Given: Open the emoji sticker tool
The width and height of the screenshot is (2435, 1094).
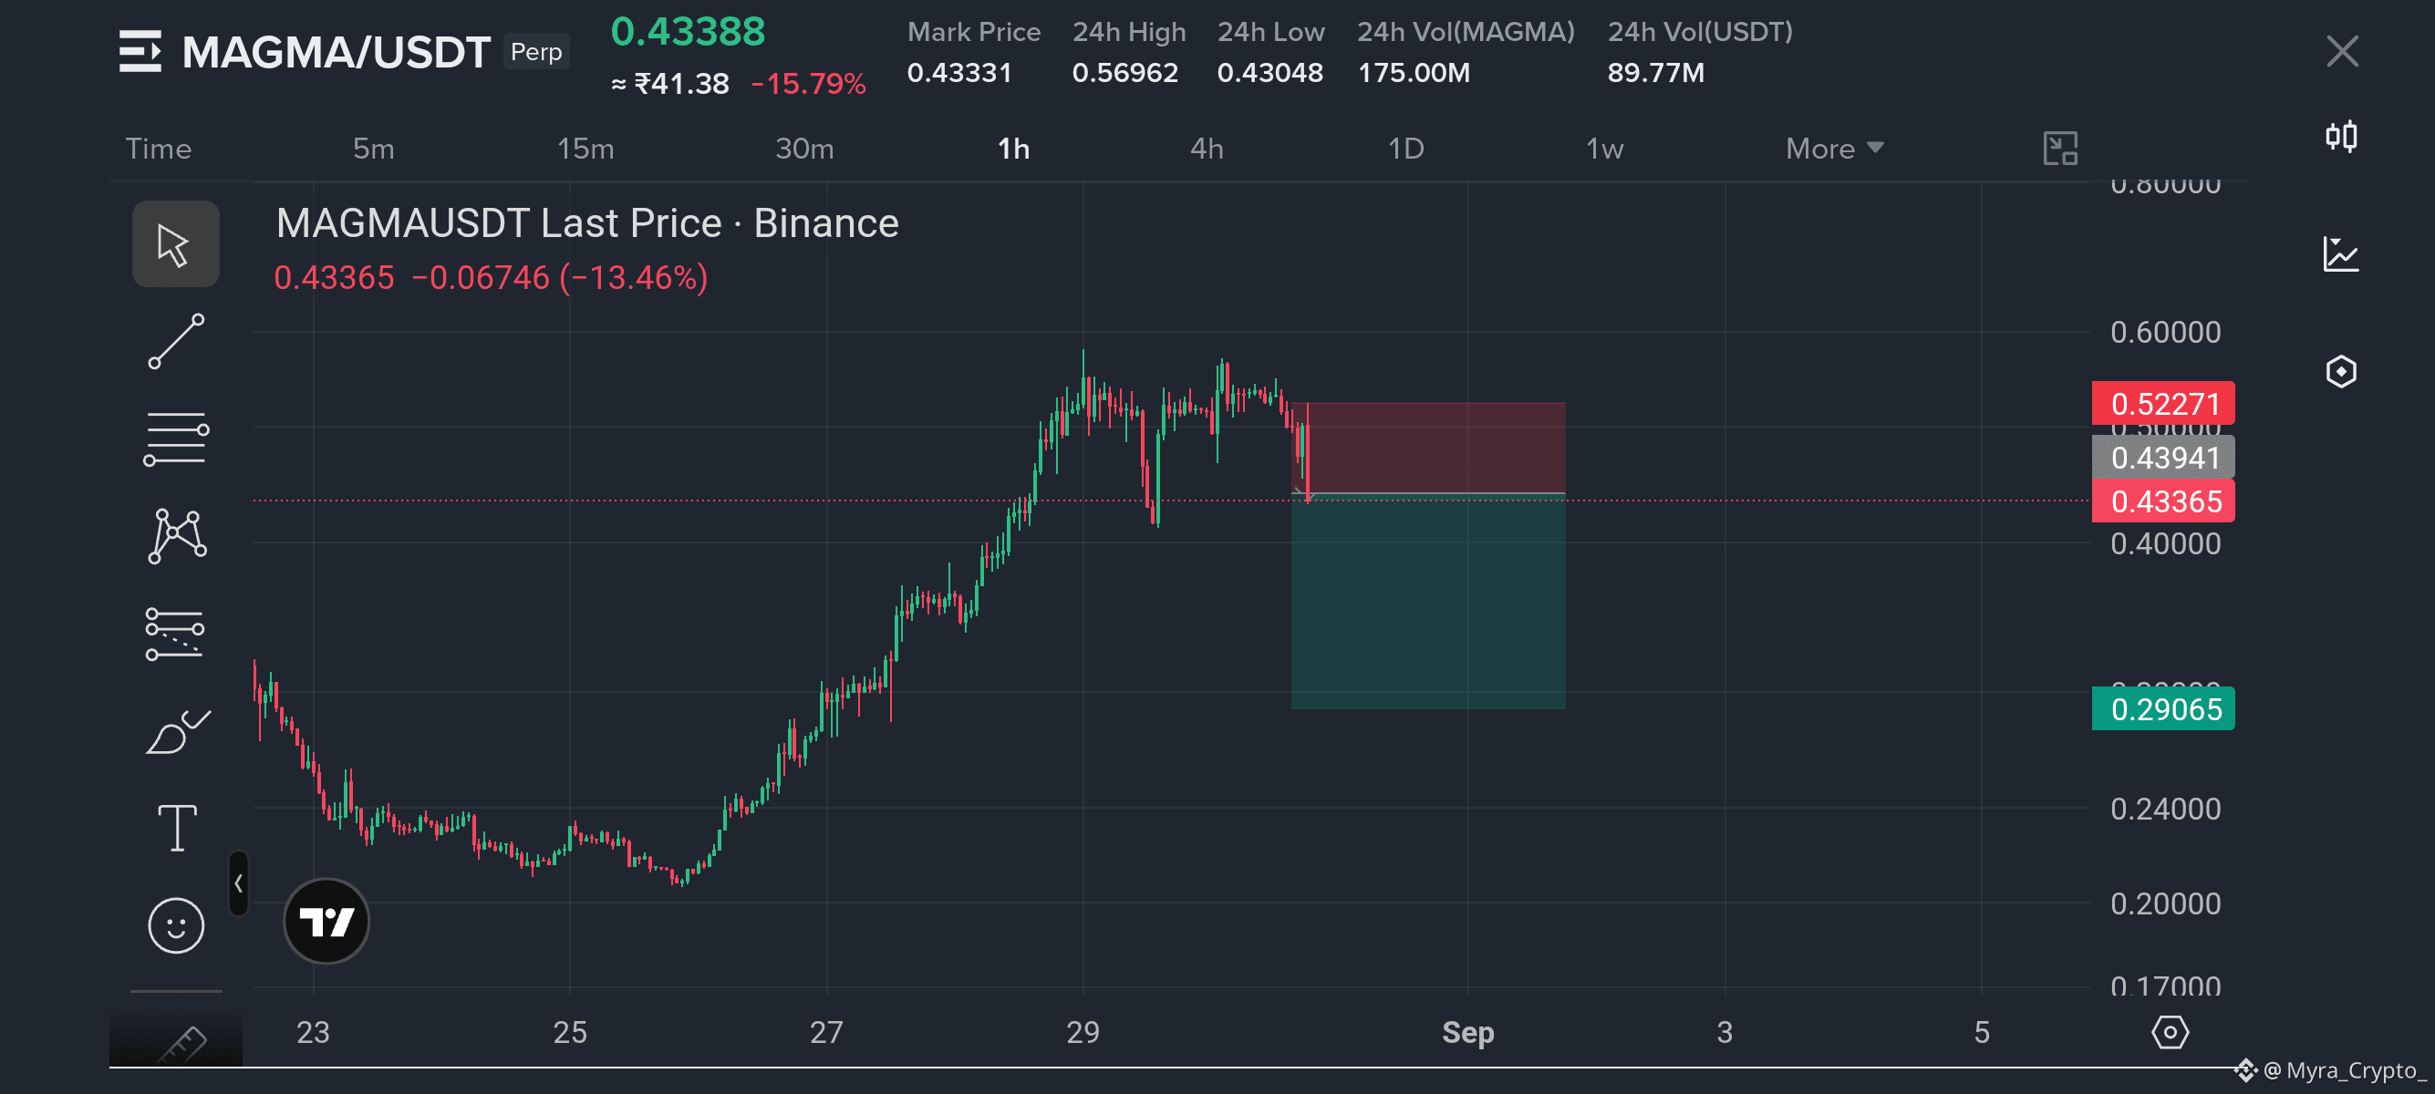Looking at the screenshot, I should point(176,925).
